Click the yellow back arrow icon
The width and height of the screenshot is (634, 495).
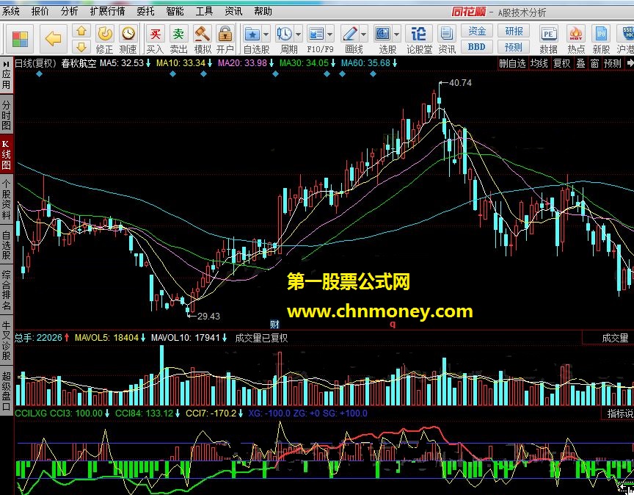pyautogui.click(x=53, y=39)
